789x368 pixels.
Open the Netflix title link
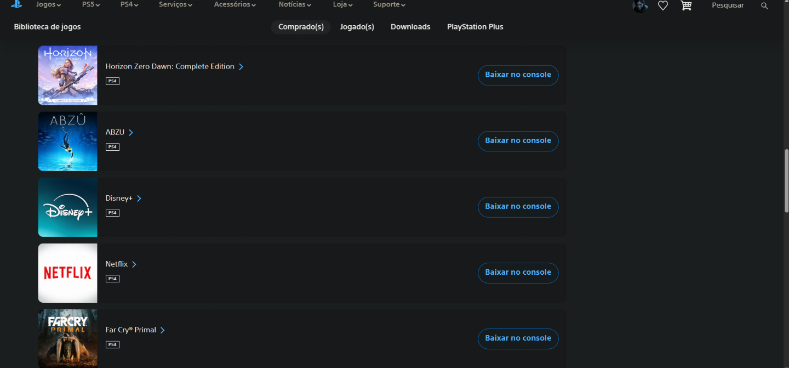pyautogui.click(x=117, y=264)
